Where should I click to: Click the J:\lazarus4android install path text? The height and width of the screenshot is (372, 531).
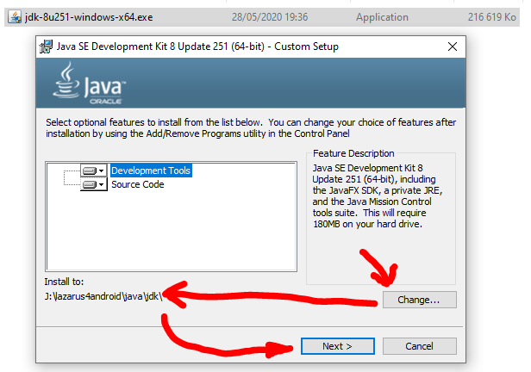click(x=103, y=294)
